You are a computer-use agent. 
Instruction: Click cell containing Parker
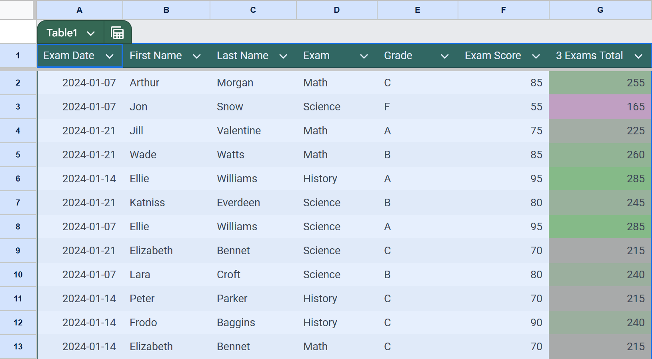pos(253,299)
